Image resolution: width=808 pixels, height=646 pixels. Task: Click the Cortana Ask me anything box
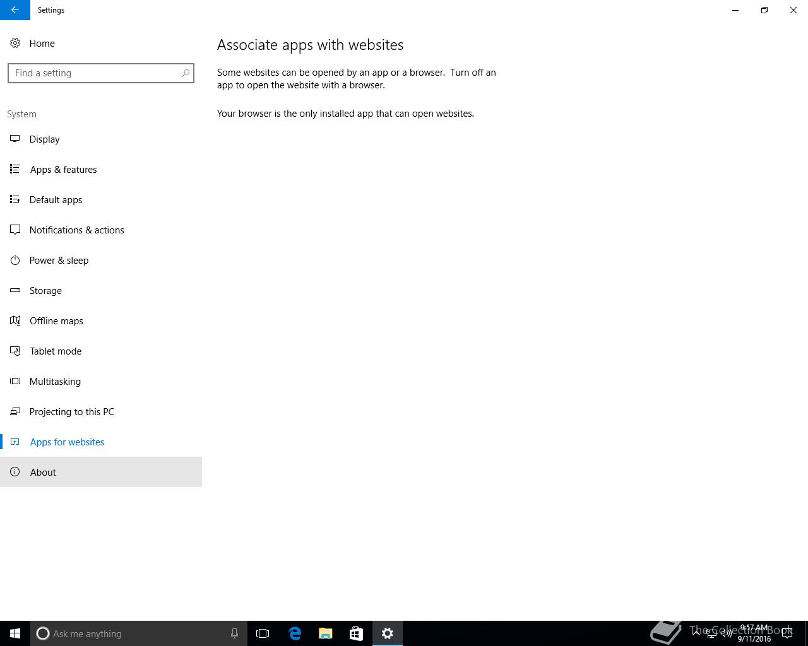pyautogui.click(x=139, y=633)
